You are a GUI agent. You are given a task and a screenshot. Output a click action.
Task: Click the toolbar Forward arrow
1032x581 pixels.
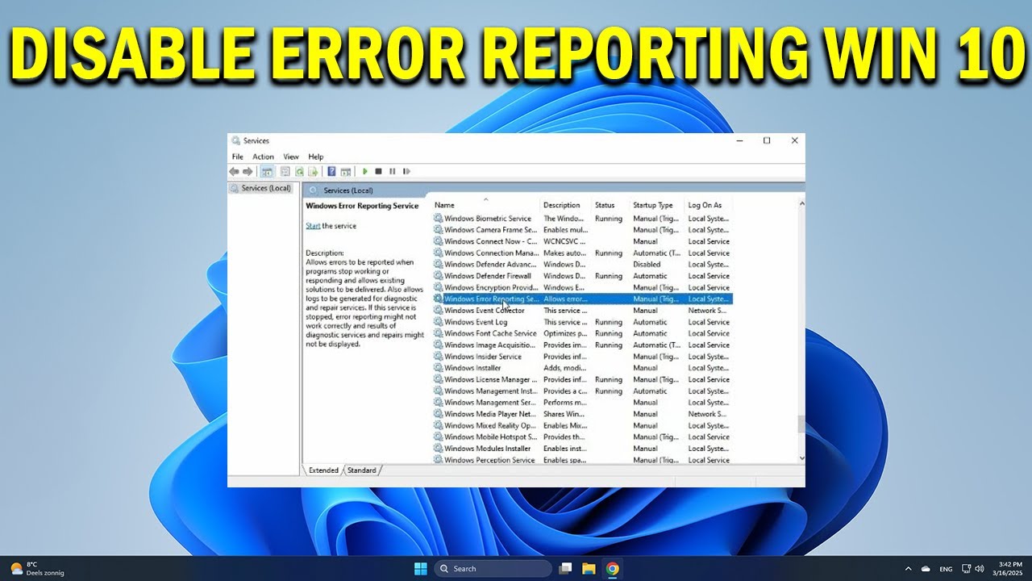[x=248, y=171]
